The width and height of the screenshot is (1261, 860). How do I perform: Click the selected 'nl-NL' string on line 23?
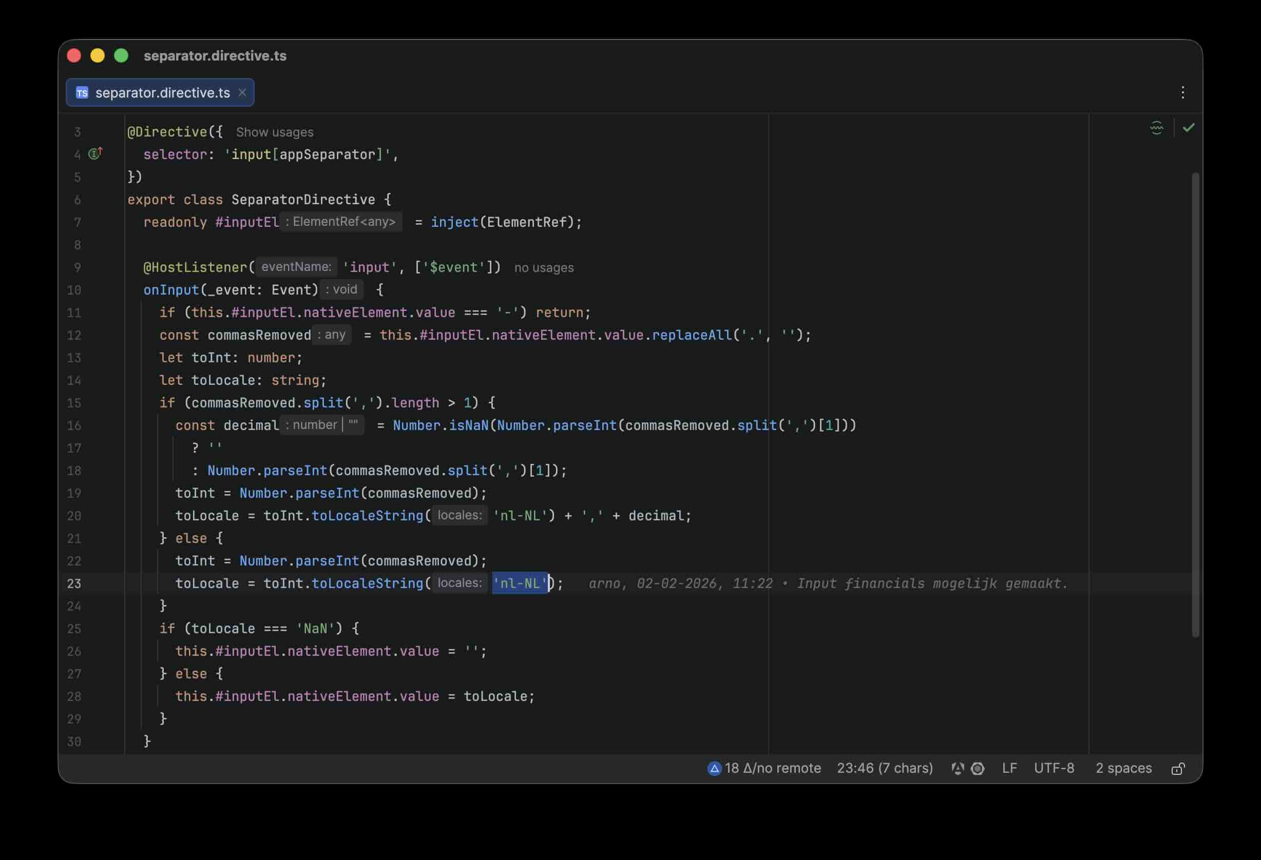[x=520, y=583]
